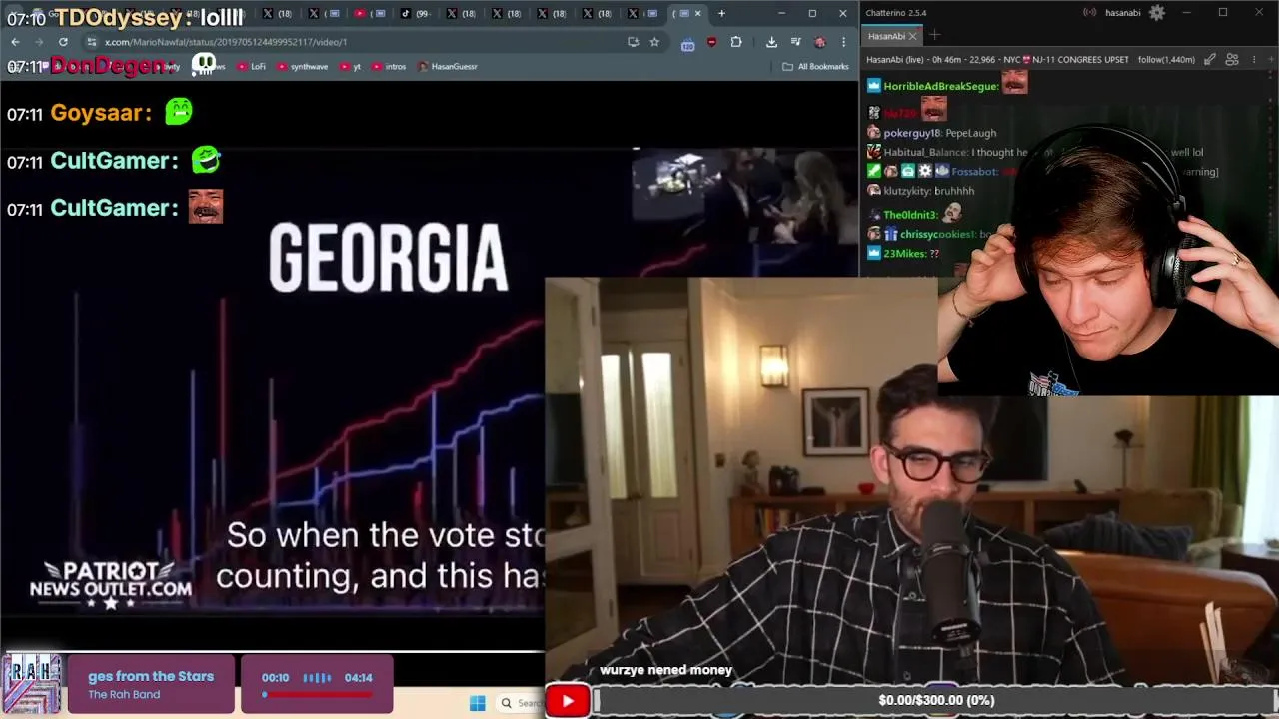
Task: Click the picture-in-picture thumbnail above the video
Action: click(744, 196)
